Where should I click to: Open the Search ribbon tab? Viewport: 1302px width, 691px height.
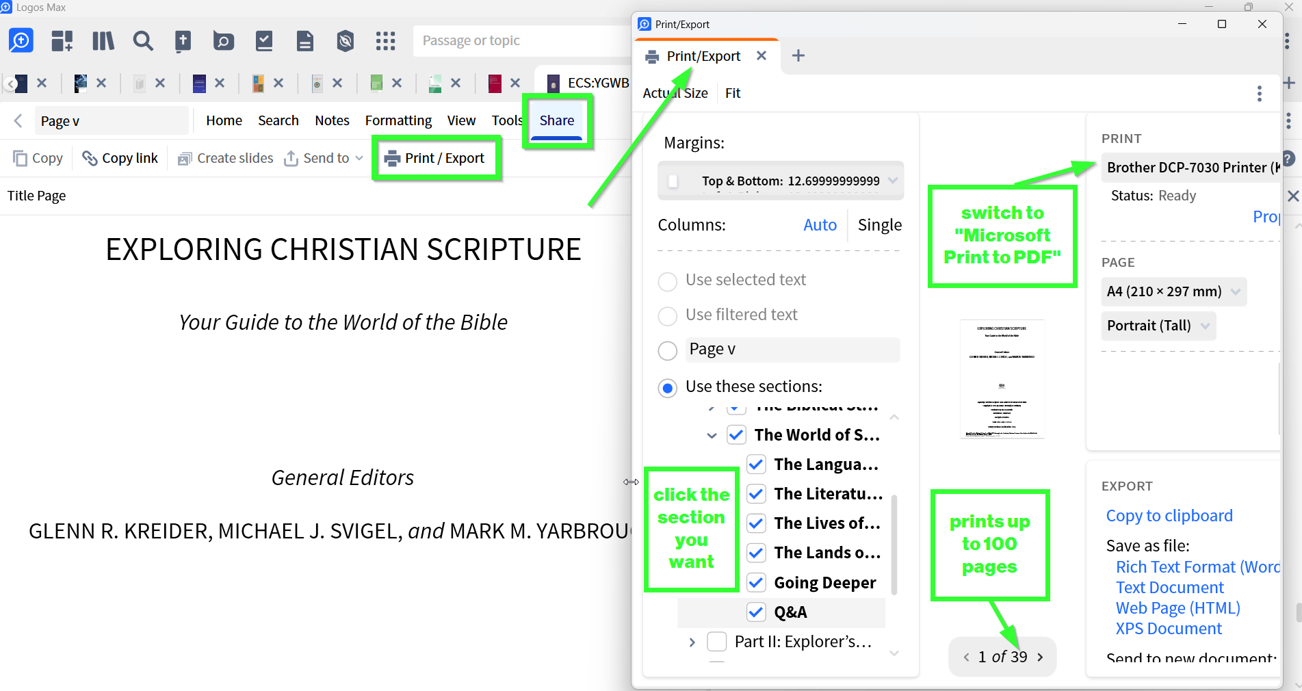click(x=278, y=120)
